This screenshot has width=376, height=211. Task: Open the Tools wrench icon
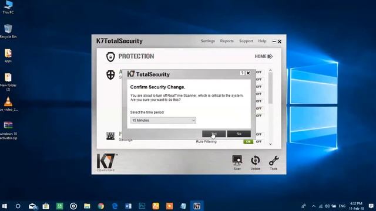click(x=274, y=163)
